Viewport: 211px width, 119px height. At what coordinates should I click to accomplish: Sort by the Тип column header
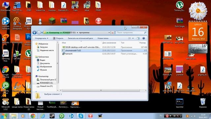(122, 43)
